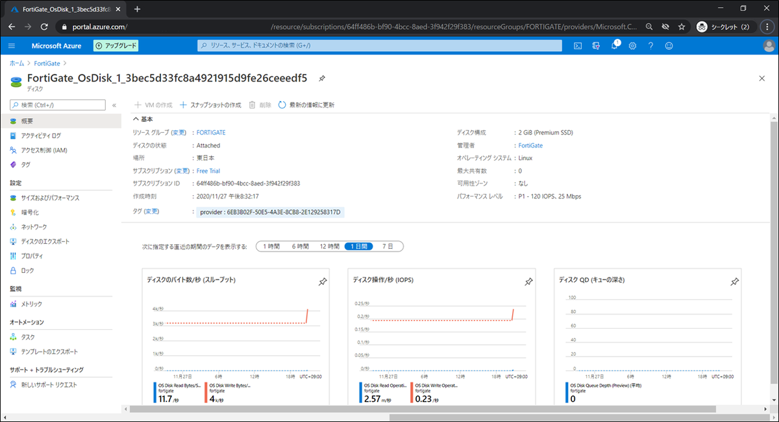This screenshot has width=779, height=422.
Task: Pin the ディスクのバイト数/秒 chart
Action: pos(323,281)
